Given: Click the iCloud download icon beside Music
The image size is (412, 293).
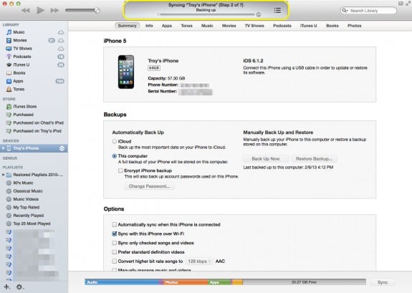Looking at the screenshot, I should pyautogui.click(x=61, y=32).
